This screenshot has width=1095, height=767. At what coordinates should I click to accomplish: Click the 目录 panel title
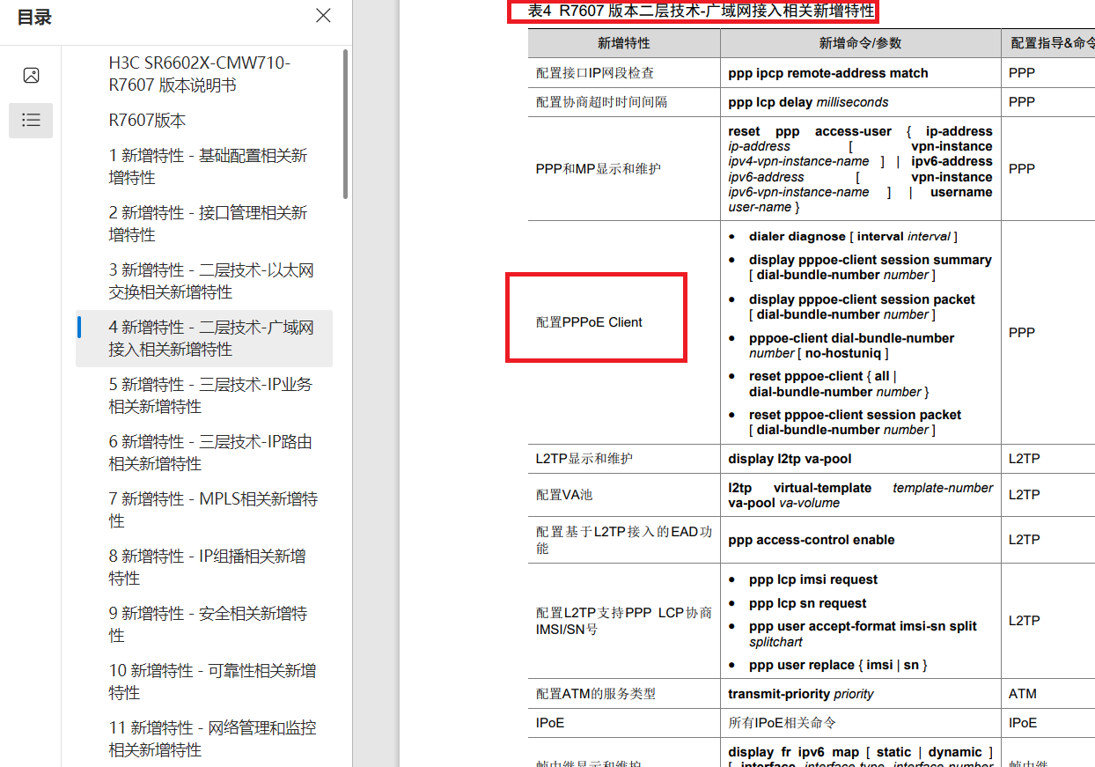pos(34,17)
